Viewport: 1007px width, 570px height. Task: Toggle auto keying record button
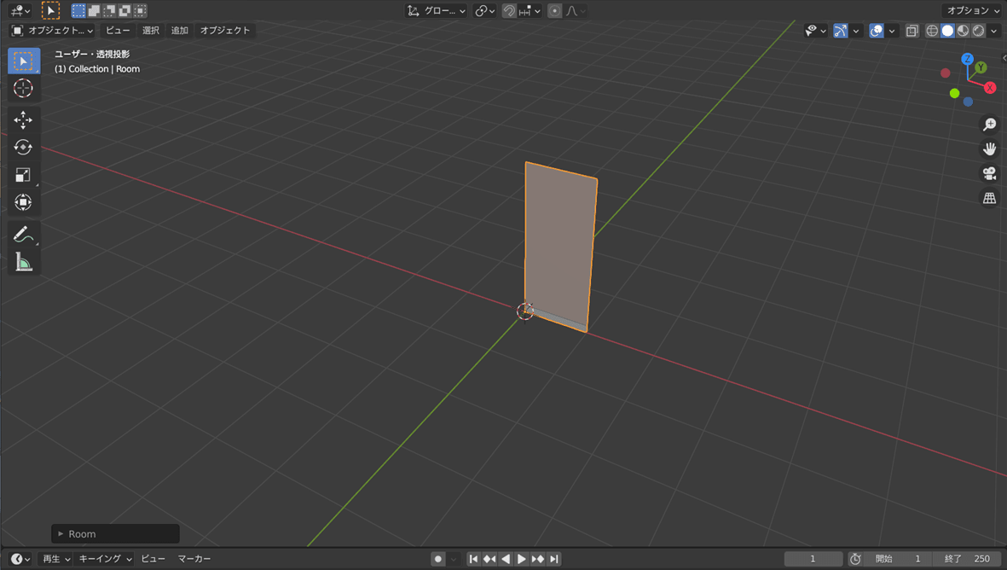pos(438,559)
